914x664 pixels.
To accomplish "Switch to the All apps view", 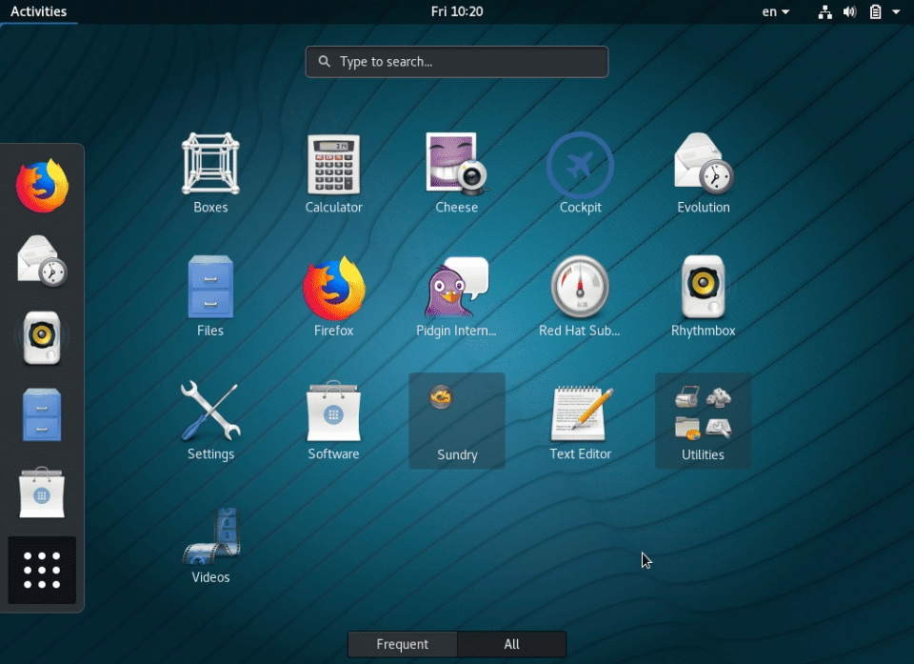I will tap(512, 644).
